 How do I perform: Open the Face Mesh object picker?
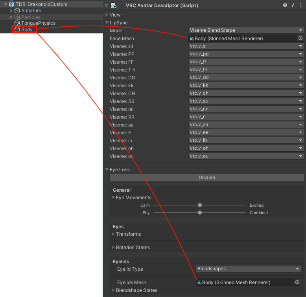[300, 38]
